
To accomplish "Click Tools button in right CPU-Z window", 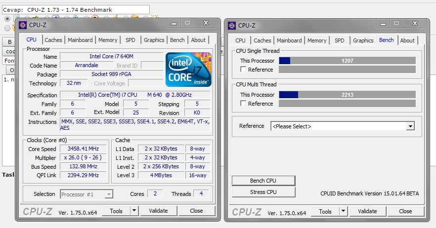I will (325, 211).
